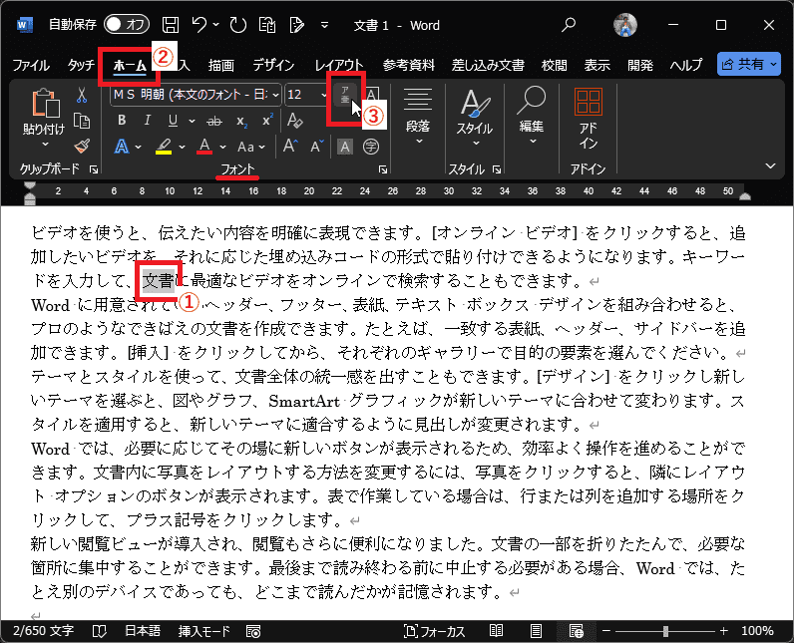Click the Focus button in status bar
The image size is (794, 643).
point(435,631)
